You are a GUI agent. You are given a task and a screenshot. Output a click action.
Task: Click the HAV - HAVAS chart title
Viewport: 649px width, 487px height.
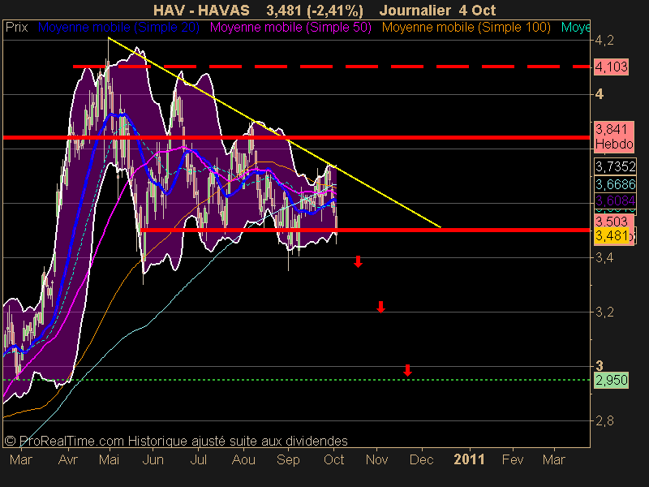point(201,11)
